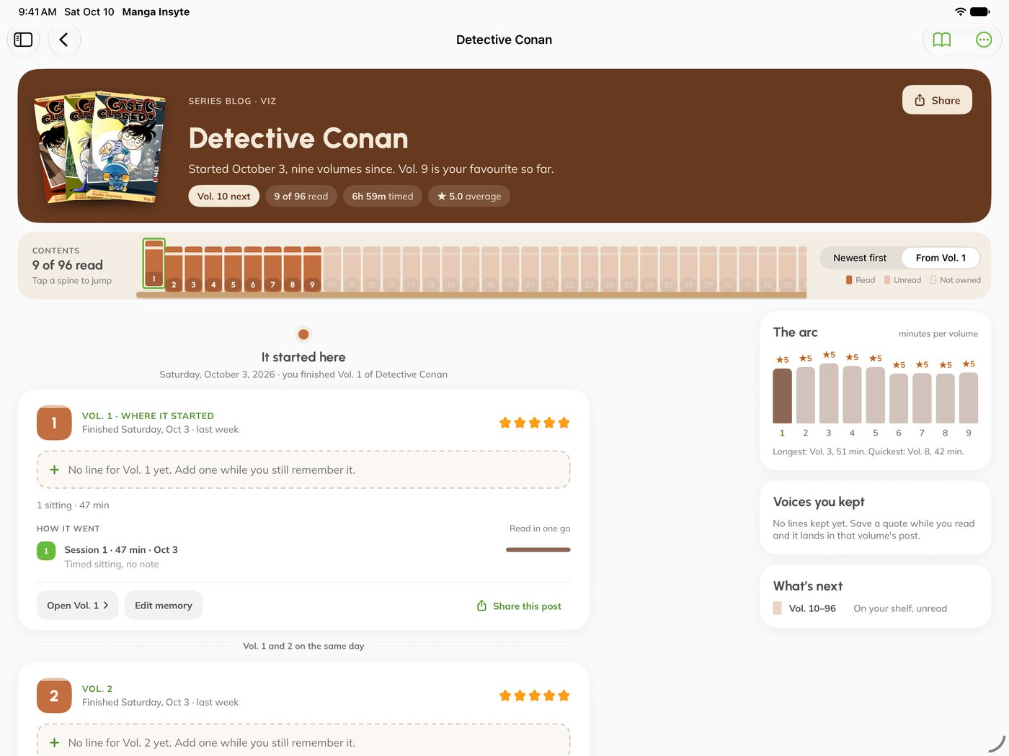Click the Share button in the banner

pos(937,100)
